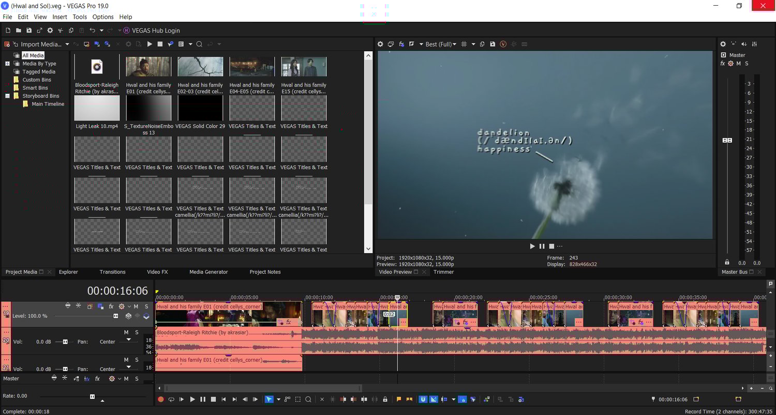Select the Normal Edit arrow tool
This screenshot has width=776, height=415.
[268, 399]
